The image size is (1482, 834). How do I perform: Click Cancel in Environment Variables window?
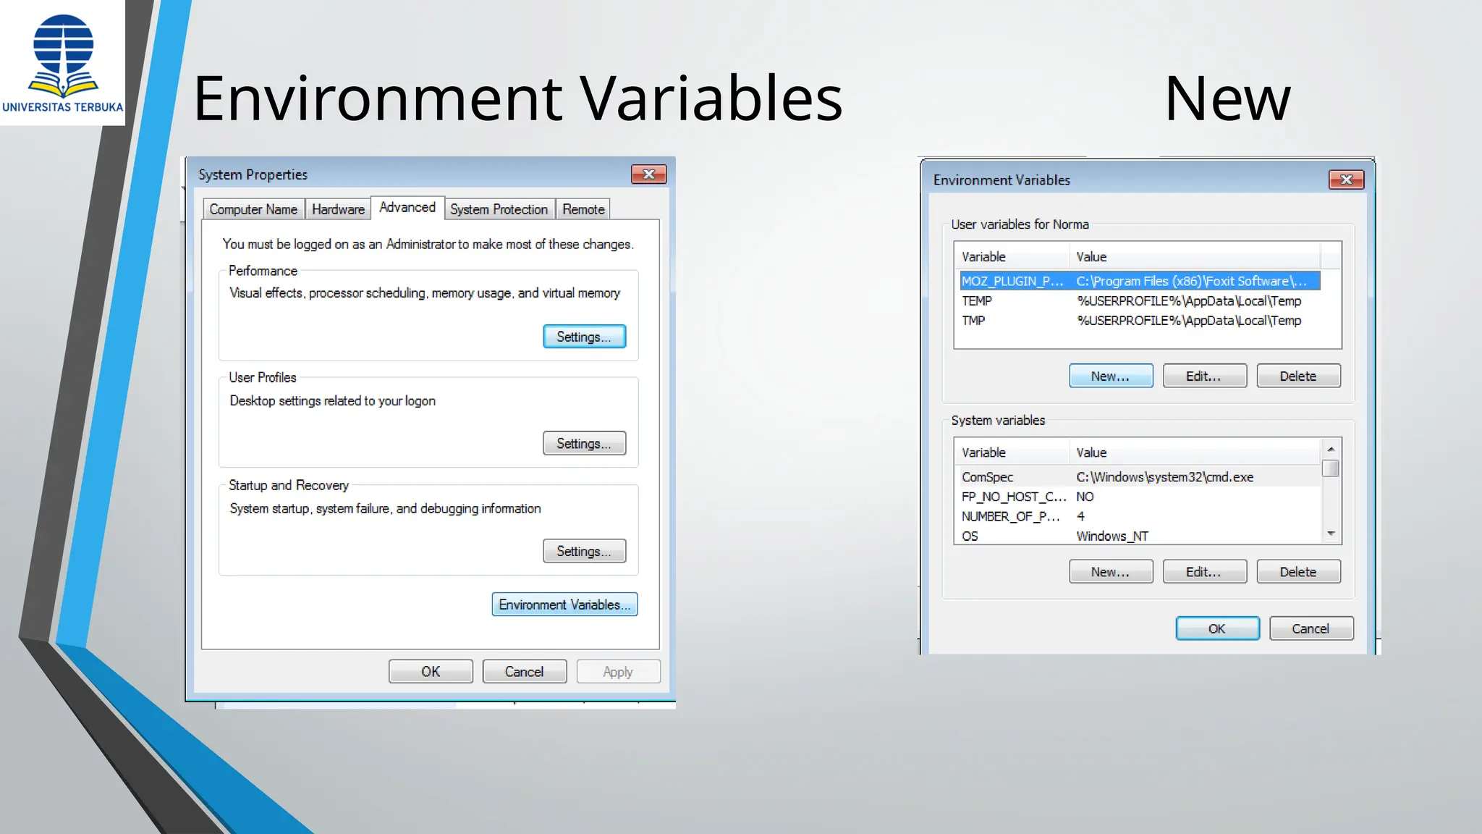(1311, 628)
